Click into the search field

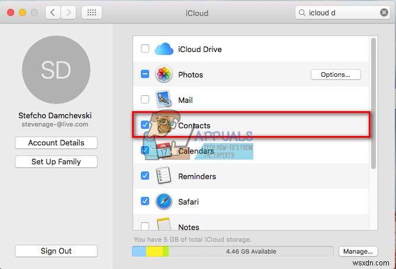(342, 12)
